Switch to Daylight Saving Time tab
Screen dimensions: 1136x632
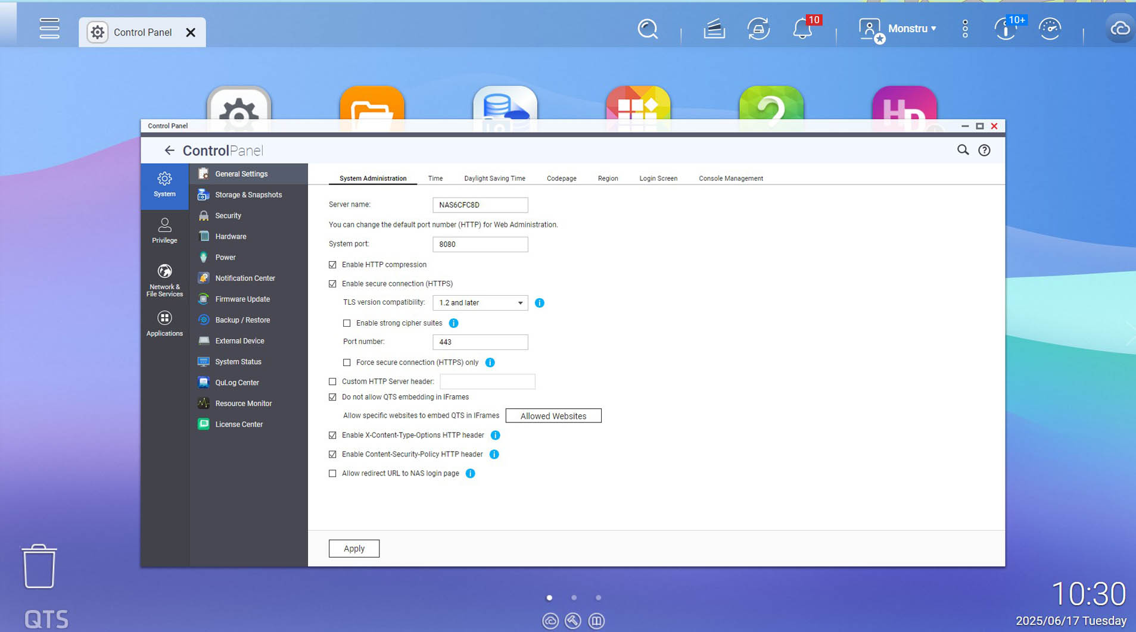494,178
